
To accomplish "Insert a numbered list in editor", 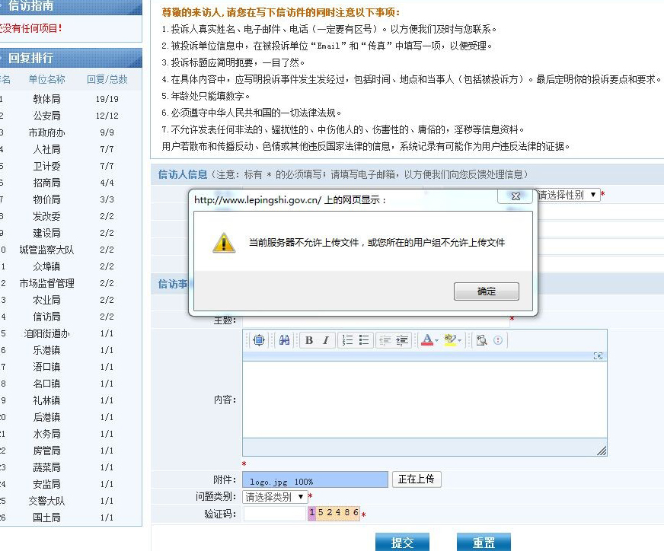I will pyautogui.click(x=347, y=340).
